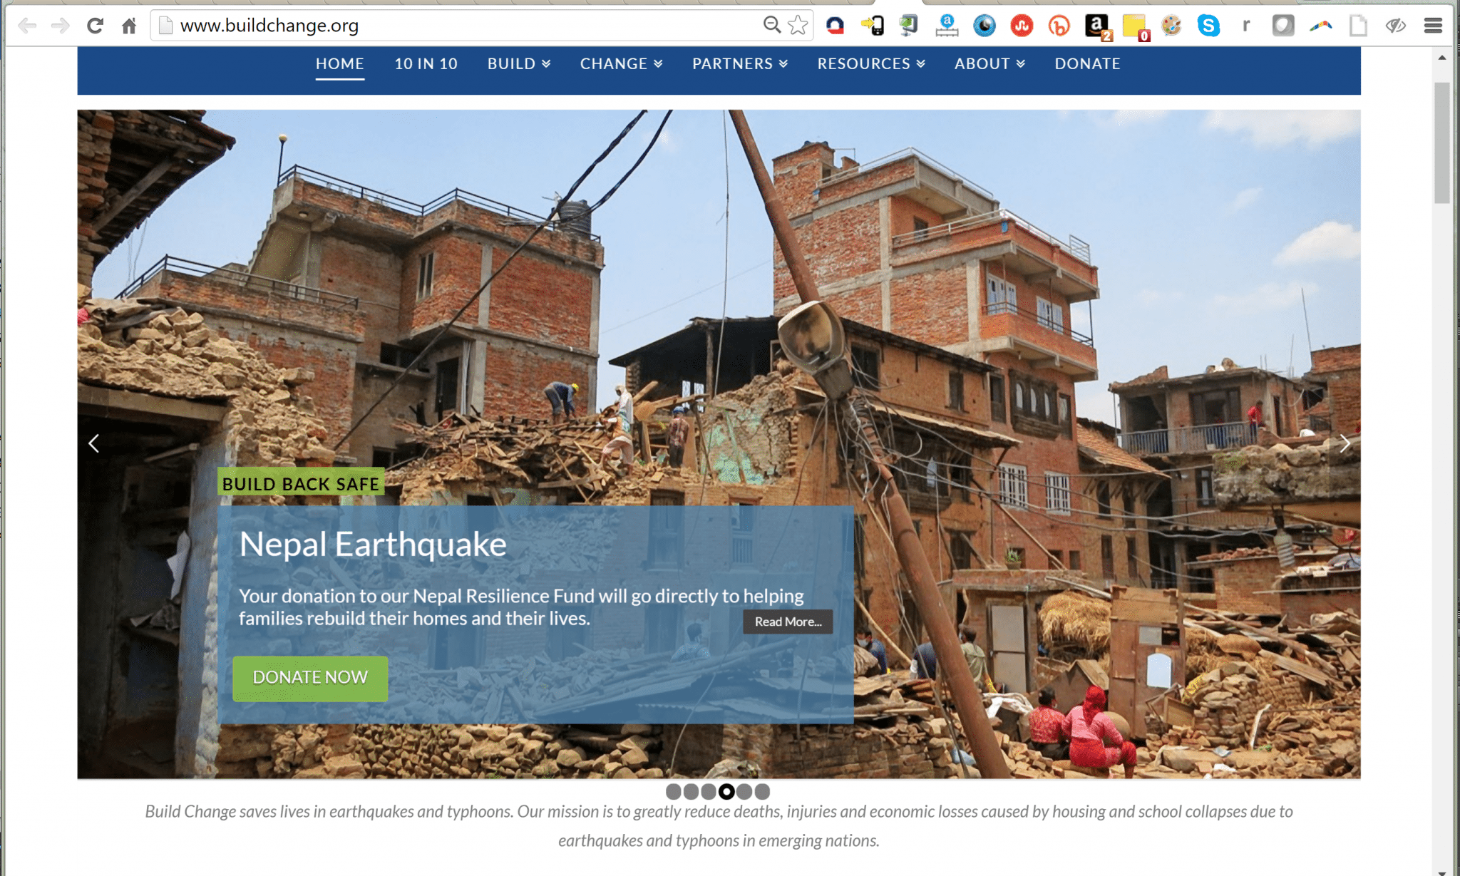Click the red and blue arch extension icon
Image resolution: width=1460 pixels, height=876 pixels.
835,26
